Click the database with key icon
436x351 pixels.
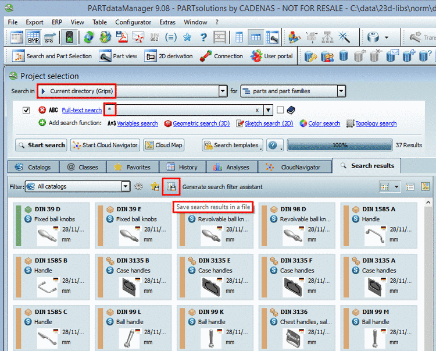pyautogui.click(x=310, y=56)
